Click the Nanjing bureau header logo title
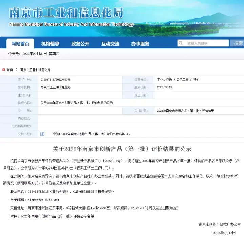The image size is (244, 237). (x=66, y=13)
